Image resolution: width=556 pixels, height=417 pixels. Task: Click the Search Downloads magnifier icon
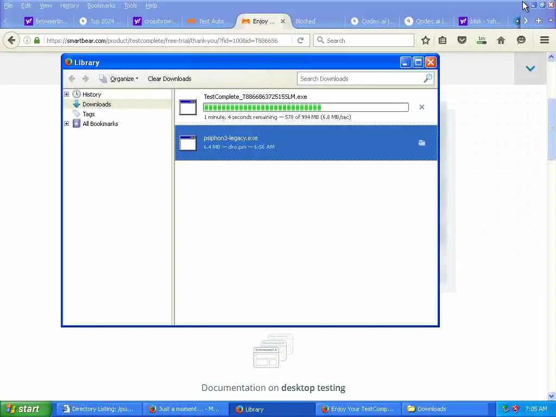[x=428, y=78]
